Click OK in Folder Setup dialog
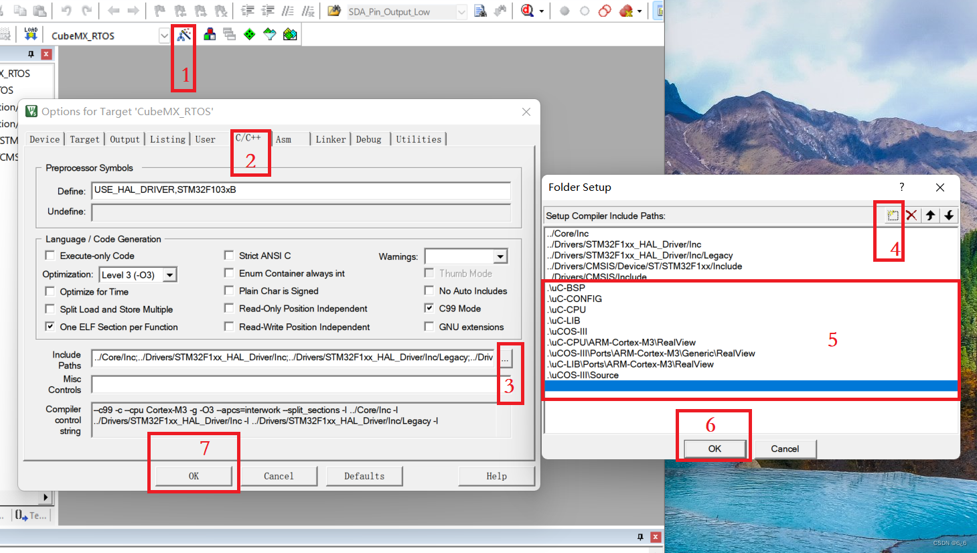977x553 pixels. pyautogui.click(x=715, y=449)
